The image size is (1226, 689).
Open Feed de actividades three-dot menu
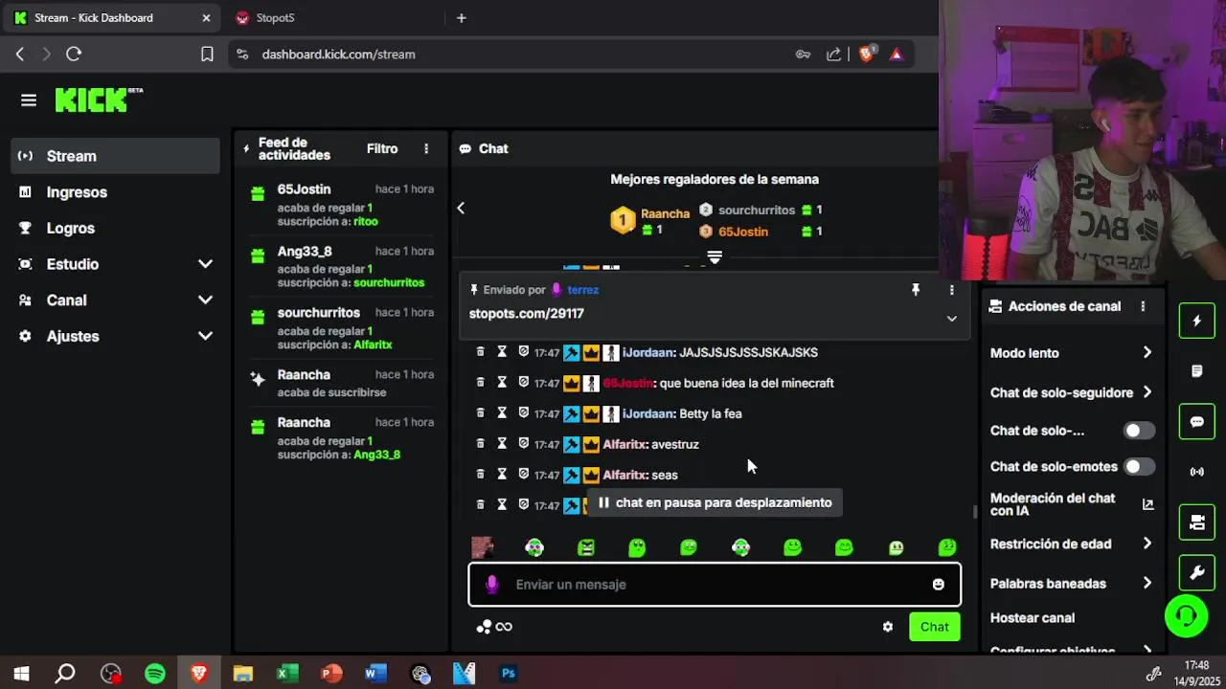click(426, 148)
